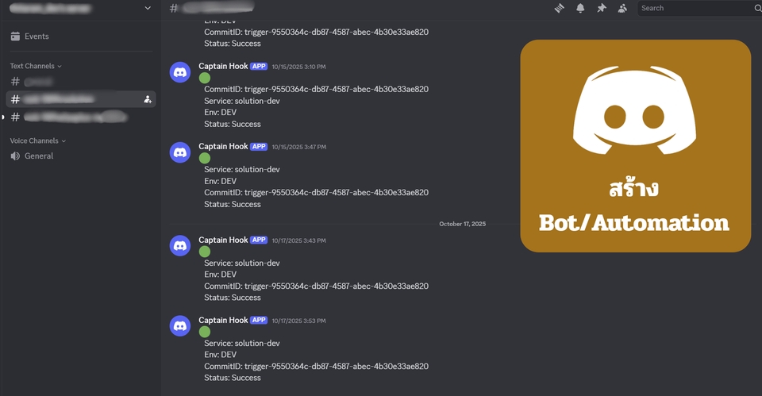The image size is (762, 396).
Task: Click the brown Bot/Automation banner image
Action: pyautogui.click(x=635, y=146)
